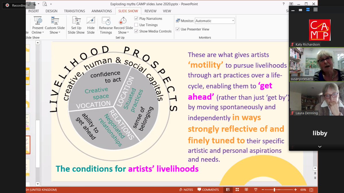Open the REVIEW ribbon tab
344x193 pixels.
(x=150, y=11)
